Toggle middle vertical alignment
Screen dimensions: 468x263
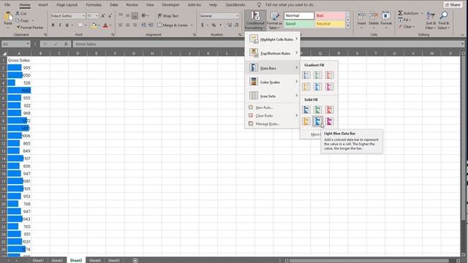128,15
